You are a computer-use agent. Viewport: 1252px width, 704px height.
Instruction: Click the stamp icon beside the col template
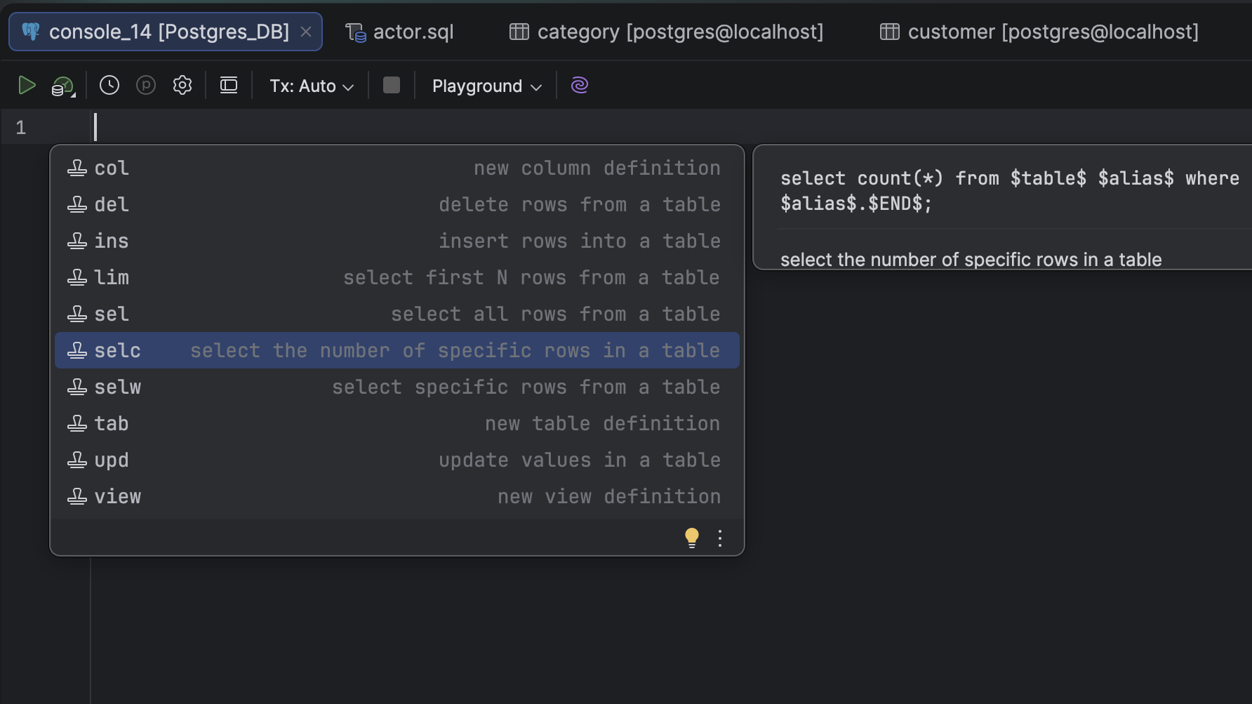click(x=77, y=168)
